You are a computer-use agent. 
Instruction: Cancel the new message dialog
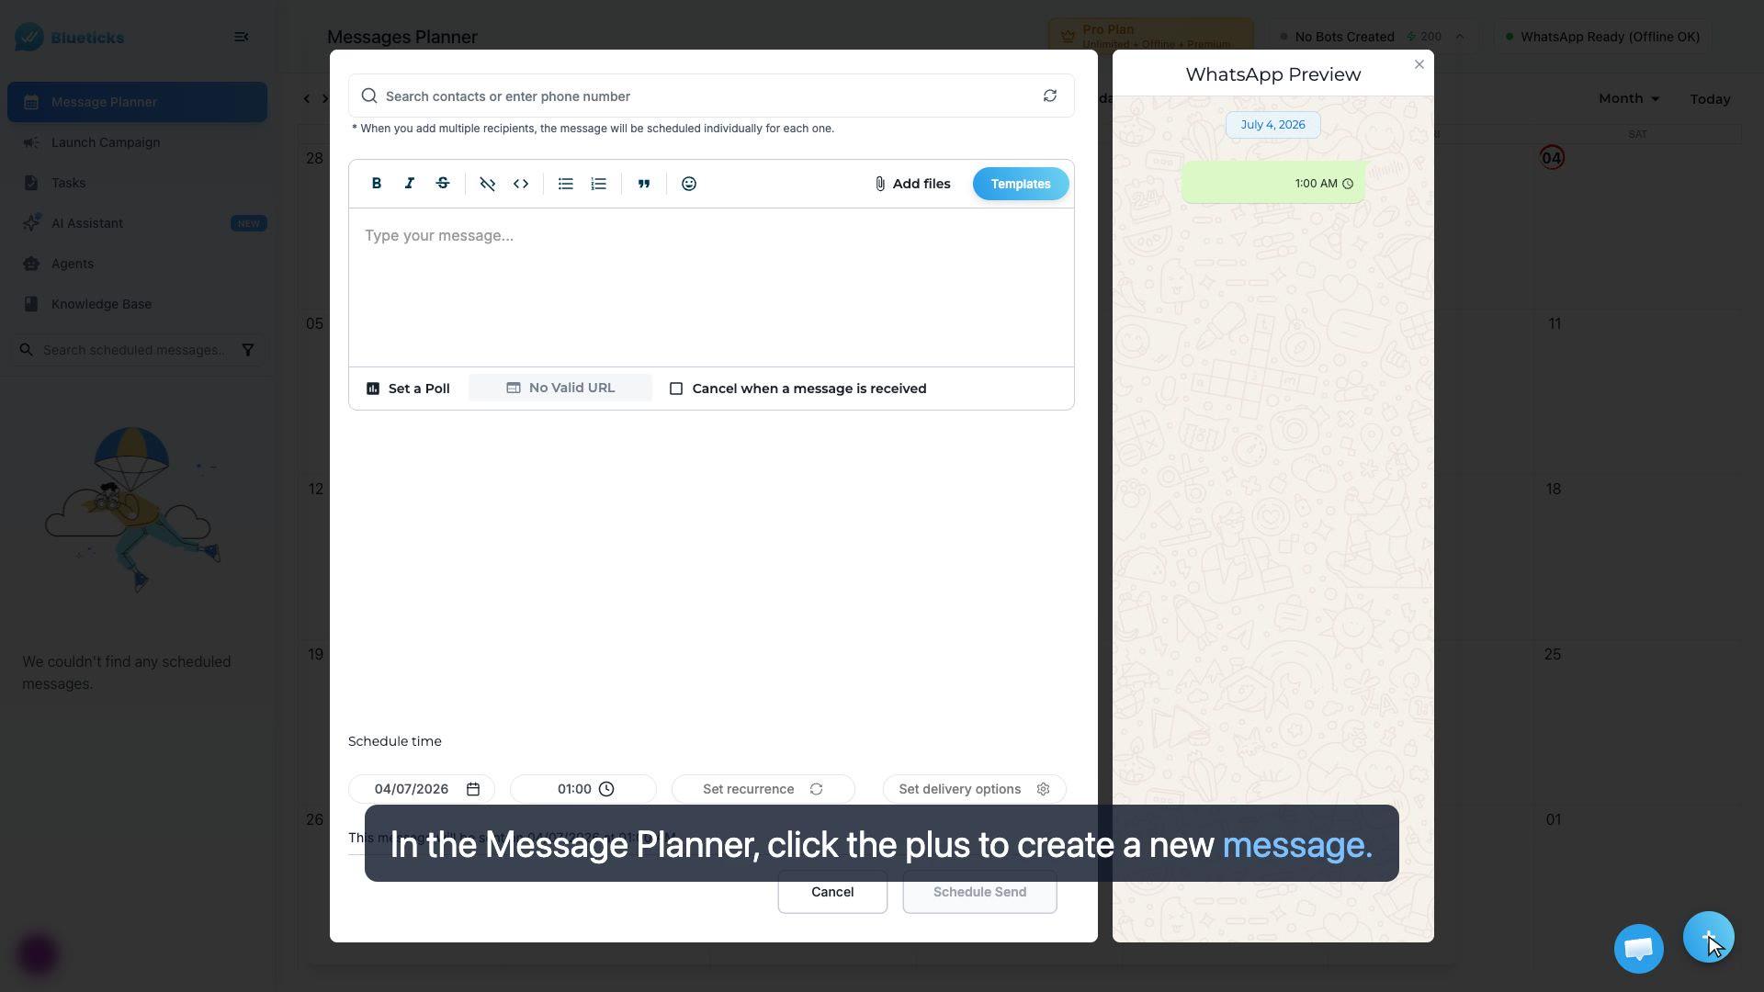pos(832,892)
